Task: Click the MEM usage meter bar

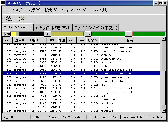Action: pyautogui.click(x=68, y=34)
